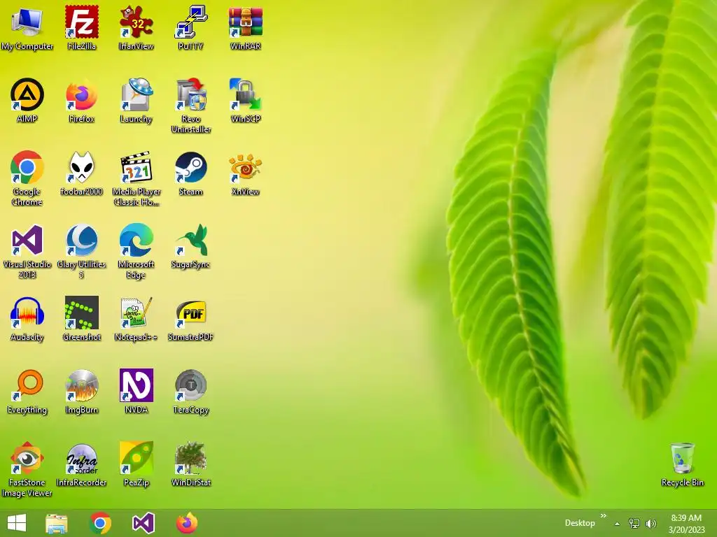The image size is (717, 537).
Task: Select the AIMP shortcut
Action: pos(27,101)
